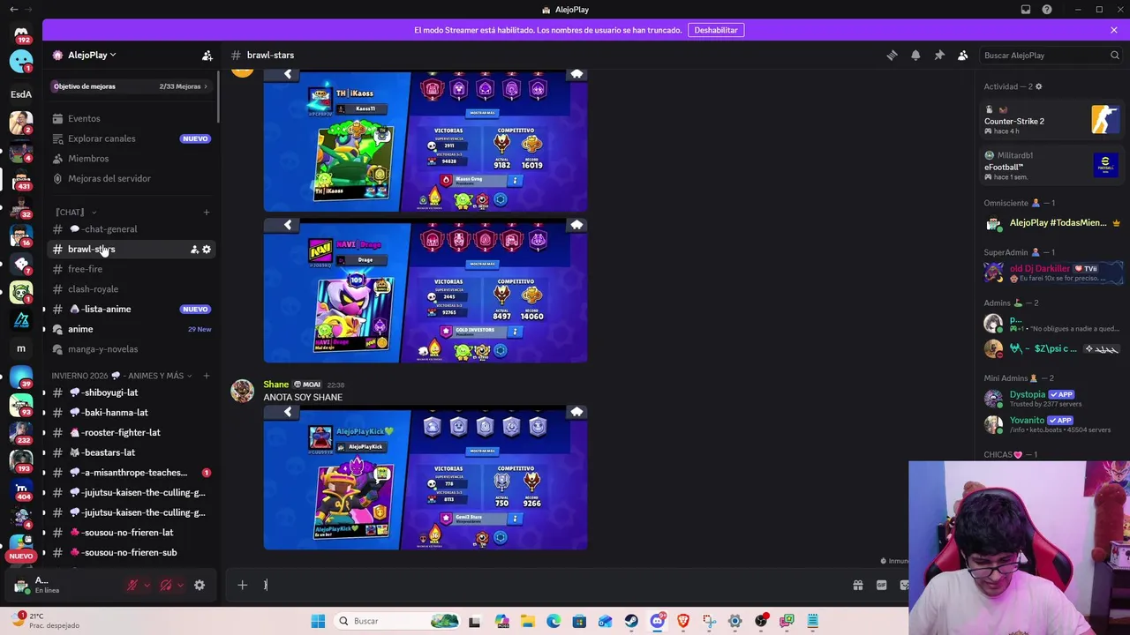Open AlejoPlayKick profile screenshot
The width and height of the screenshot is (1130, 635).
tap(426, 479)
